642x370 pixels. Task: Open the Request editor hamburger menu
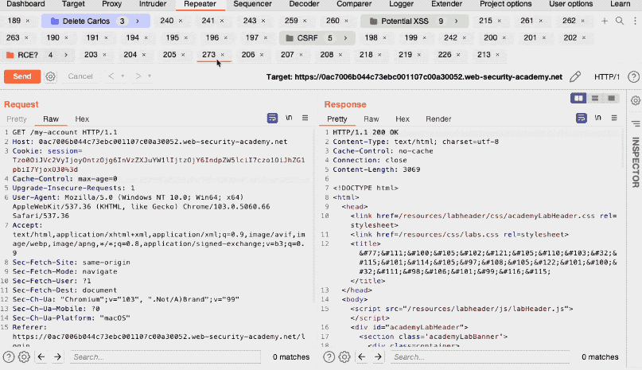tap(305, 118)
